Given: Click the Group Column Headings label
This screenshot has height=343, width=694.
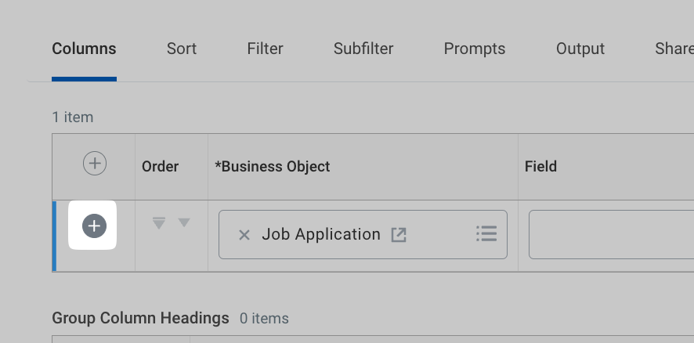Looking at the screenshot, I should pyautogui.click(x=140, y=318).
